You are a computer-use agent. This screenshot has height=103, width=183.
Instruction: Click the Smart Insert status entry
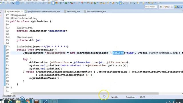(131, 97)
